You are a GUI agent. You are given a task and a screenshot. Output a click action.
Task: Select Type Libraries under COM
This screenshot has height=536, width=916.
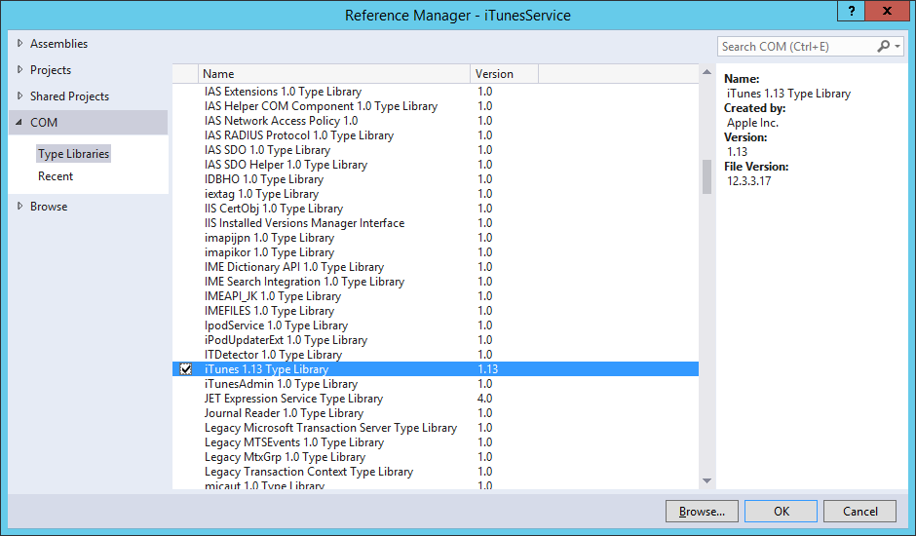74,154
